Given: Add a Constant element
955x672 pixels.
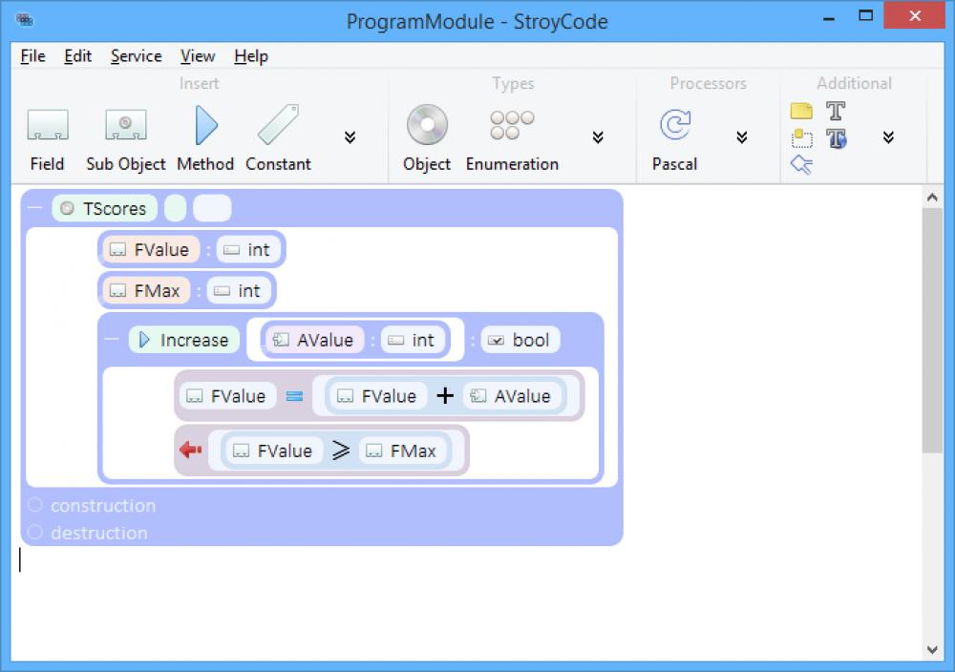Looking at the screenshot, I should click(x=278, y=134).
